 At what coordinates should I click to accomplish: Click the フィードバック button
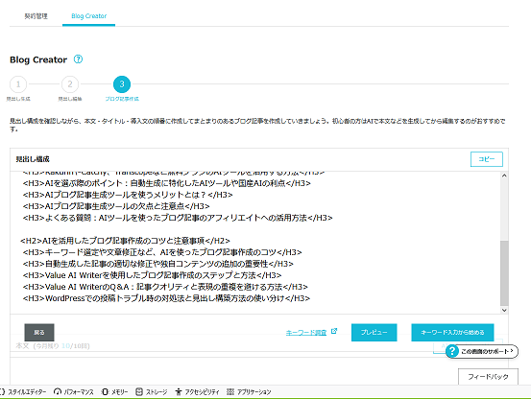point(488,377)
